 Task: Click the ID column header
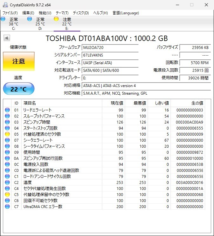pos(17,103)
